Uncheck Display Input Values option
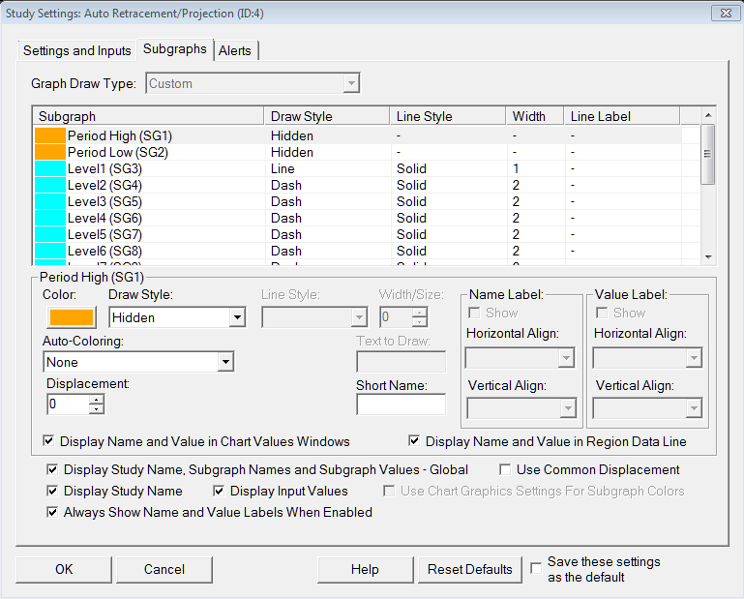Viewport: 744px width, 599px height. click(x=220, y=491)
